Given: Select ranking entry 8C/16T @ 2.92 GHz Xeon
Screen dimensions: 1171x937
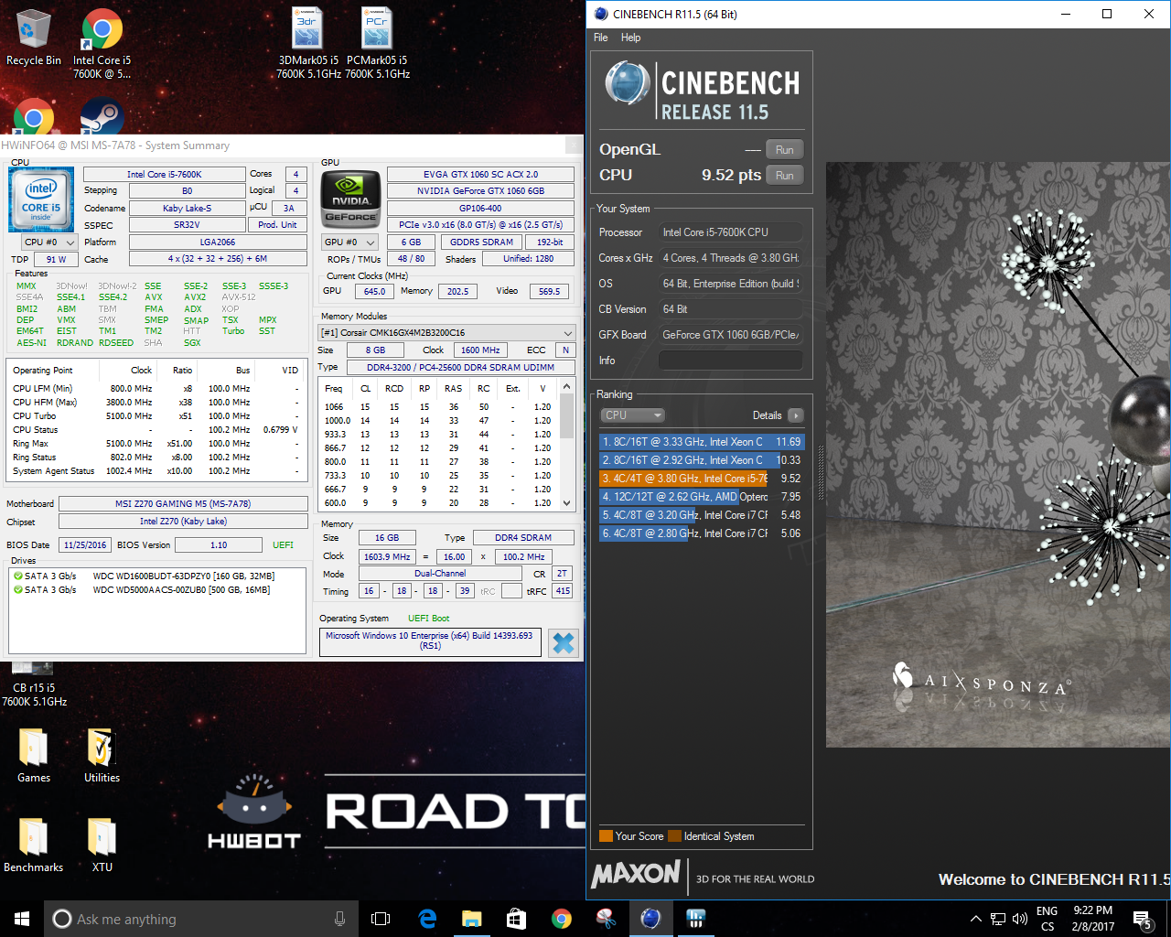Looking at the screenshot, I should pyautogui.click(x=702, y=460).
